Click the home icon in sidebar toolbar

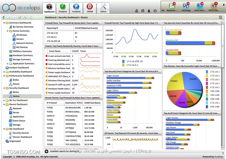(31, 17)
